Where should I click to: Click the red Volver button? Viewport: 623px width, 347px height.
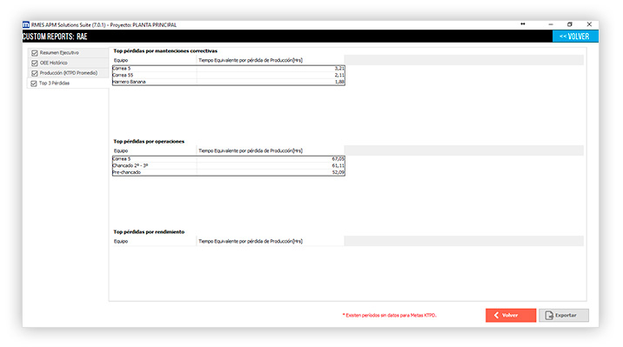(511, 315)
